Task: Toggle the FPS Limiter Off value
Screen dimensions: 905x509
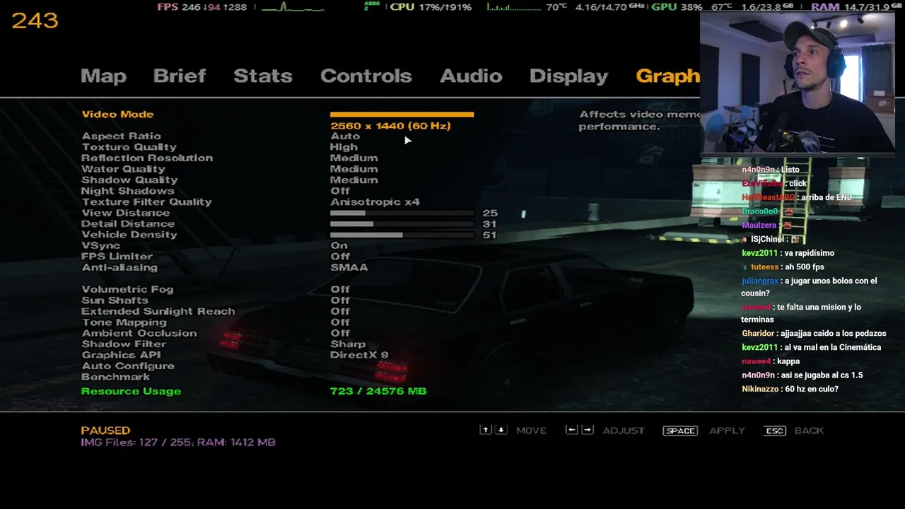Action: (340, 257)
